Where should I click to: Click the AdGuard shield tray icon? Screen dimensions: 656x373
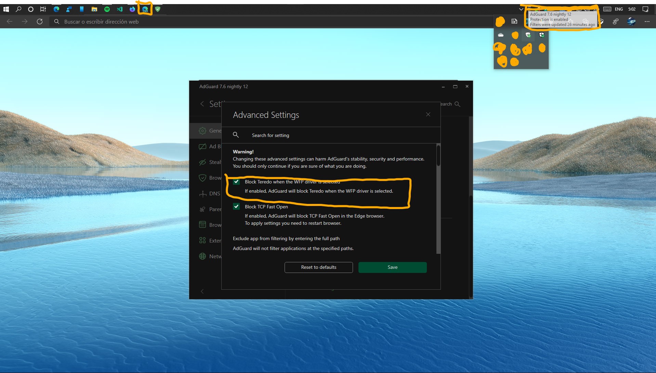[x=528, y=35]
